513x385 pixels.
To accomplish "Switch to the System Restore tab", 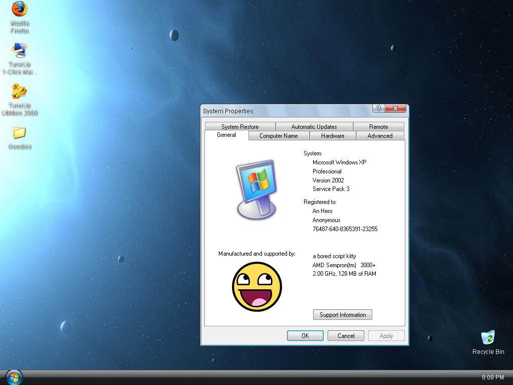I will click(240, 127).
